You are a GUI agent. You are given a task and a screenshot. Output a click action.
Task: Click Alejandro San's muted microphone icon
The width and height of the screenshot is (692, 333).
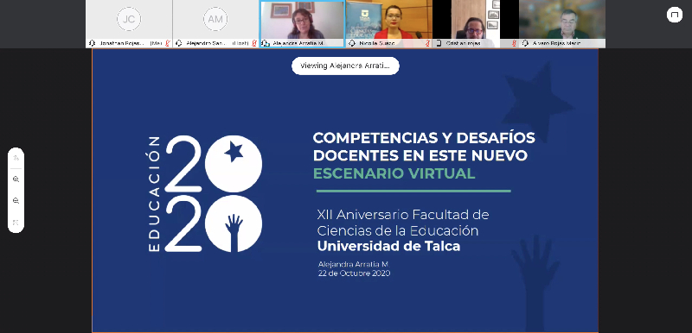click(254, 43)
